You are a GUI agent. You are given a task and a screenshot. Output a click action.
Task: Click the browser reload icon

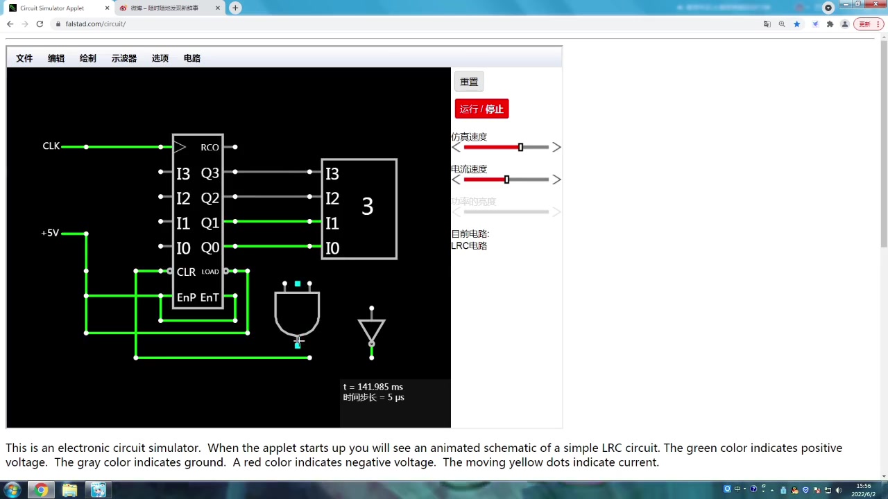point(40,24)
